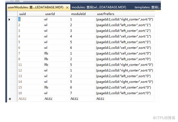Select userPrefers cell with cell_conter sort "1"
Screen dimensions: 178x122
point(125,36)
